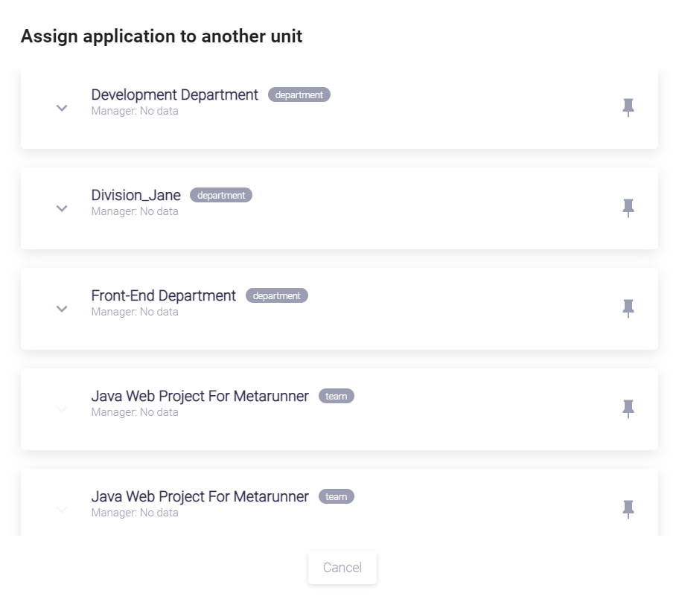Pin the first Java Web Project For Metarunner
Viewport: 679px width, 596px height.
pyautogui.click(x=628, y=409)
